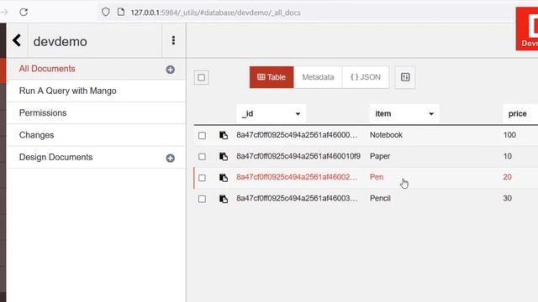
Task: Open the Permissions page
Action: 43,112
